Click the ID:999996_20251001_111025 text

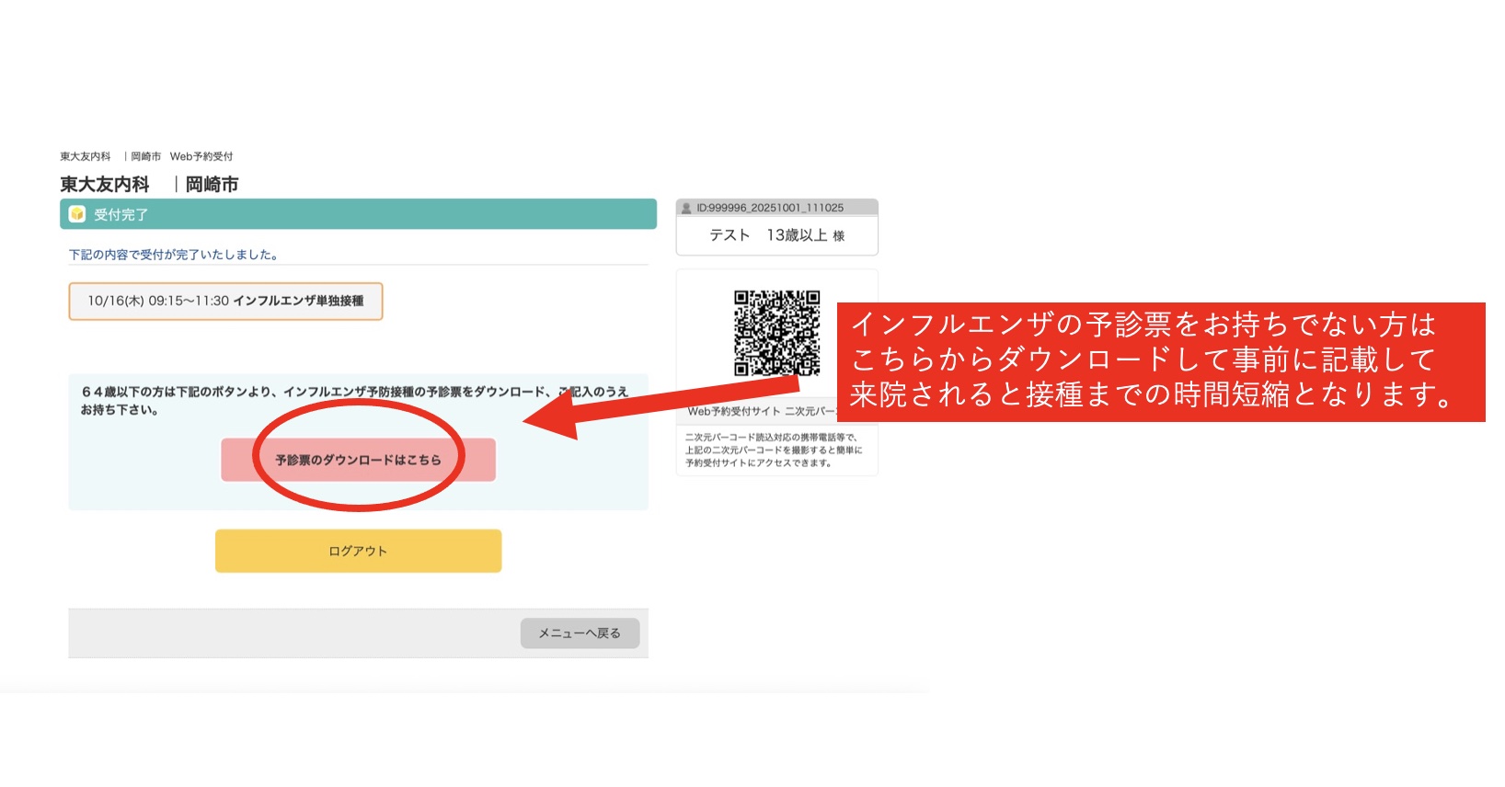(x=769, y=208)
